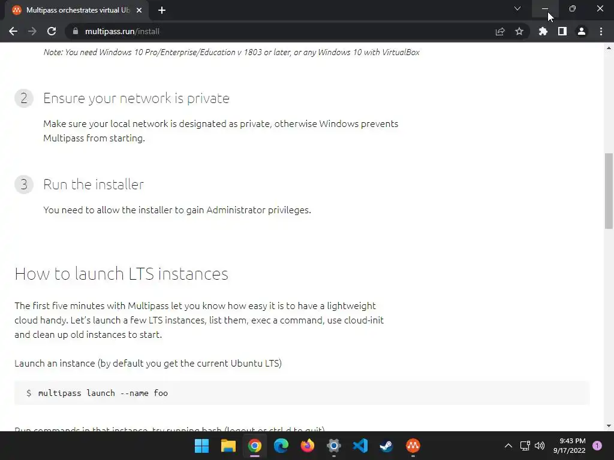Click the 'Launch an instance' sentence
The image size is (614, 460).
coord(148,364)
